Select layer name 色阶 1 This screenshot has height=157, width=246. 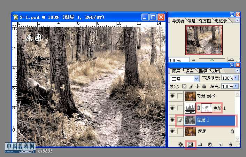[x=220, y=108]
